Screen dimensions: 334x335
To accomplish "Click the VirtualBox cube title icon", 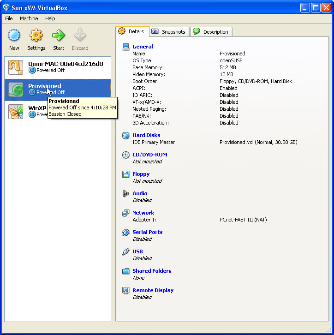I will (6, 7).
